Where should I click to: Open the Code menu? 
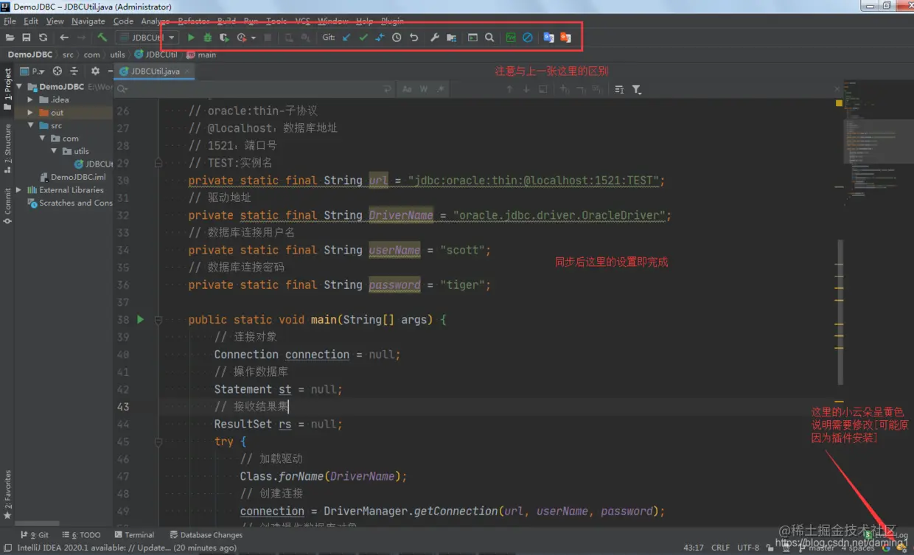(x=123, y=21)
